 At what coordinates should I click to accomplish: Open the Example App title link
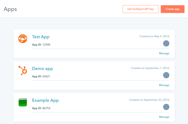click(45, 100)
